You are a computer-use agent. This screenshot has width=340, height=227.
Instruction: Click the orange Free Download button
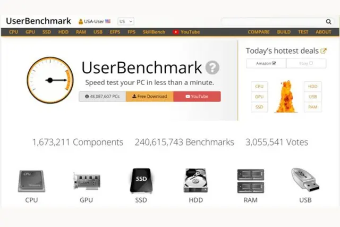150,96
